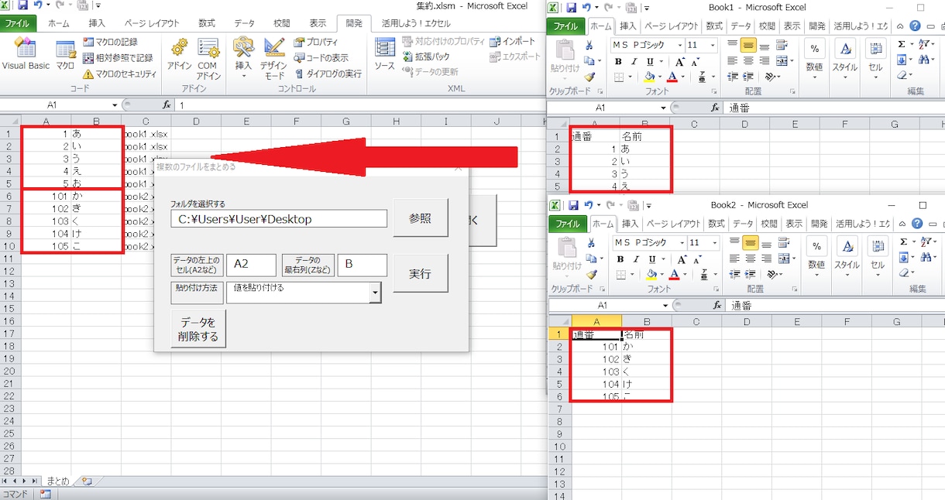Toggle デザイン モード
Image resolution: width=945 pixels, height=500 pixels.
click(x=273, y=58)
